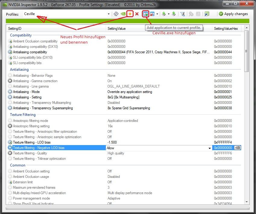Open the Negative LOD bias value dropdown arrow
This screenshot has height=214, width=256.
[x=210, y=148]
